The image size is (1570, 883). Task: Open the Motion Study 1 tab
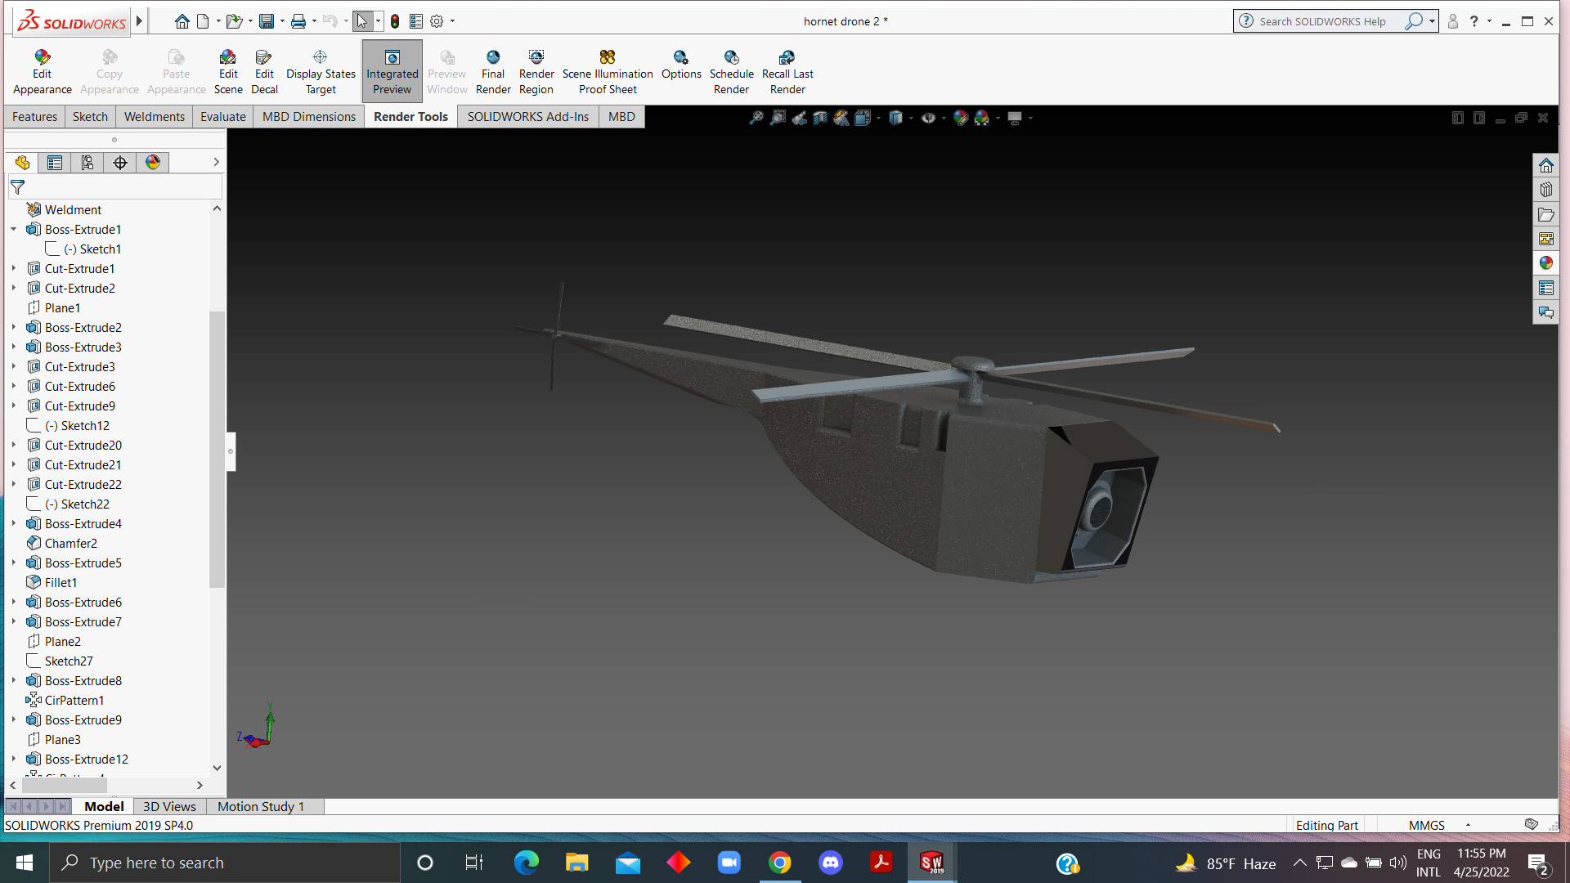[260, 807]
